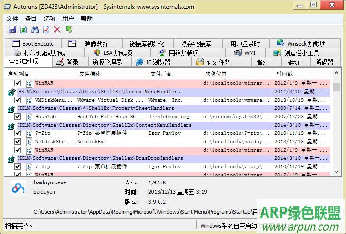Click the file icon of HashTab entry

click(x=29, y=117)
